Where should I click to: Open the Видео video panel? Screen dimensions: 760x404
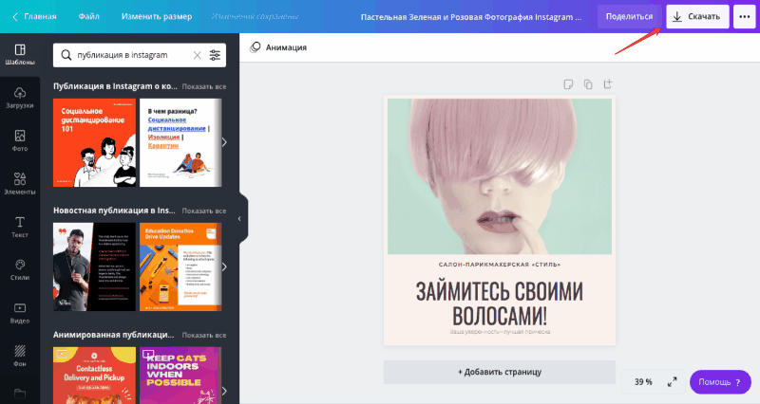pos(20,313)
